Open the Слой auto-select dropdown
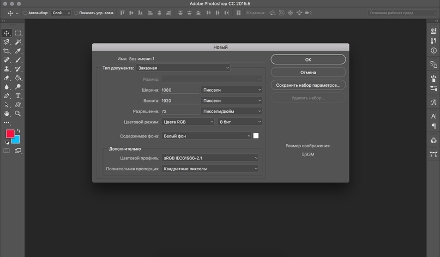 [x=61, y=13]
